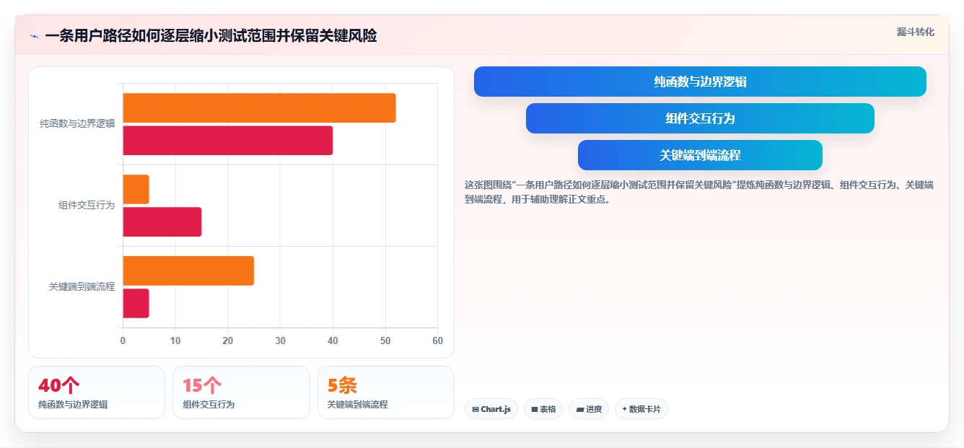This screenshot has width=964, height=448.
Task: Click the description paragraph starting 这张图围绕
Action: point(699,193)
